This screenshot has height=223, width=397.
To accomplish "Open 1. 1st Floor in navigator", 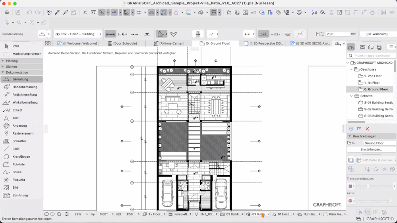I will click(372, 82).
